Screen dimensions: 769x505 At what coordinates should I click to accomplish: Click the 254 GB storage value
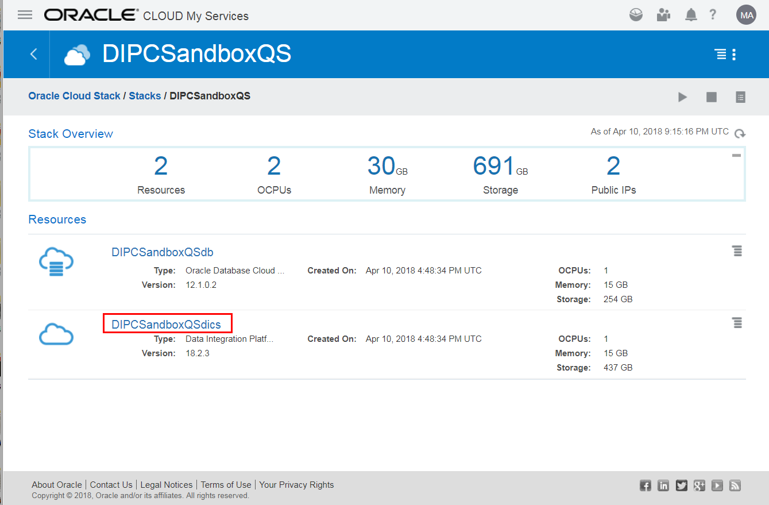[618, 299]
